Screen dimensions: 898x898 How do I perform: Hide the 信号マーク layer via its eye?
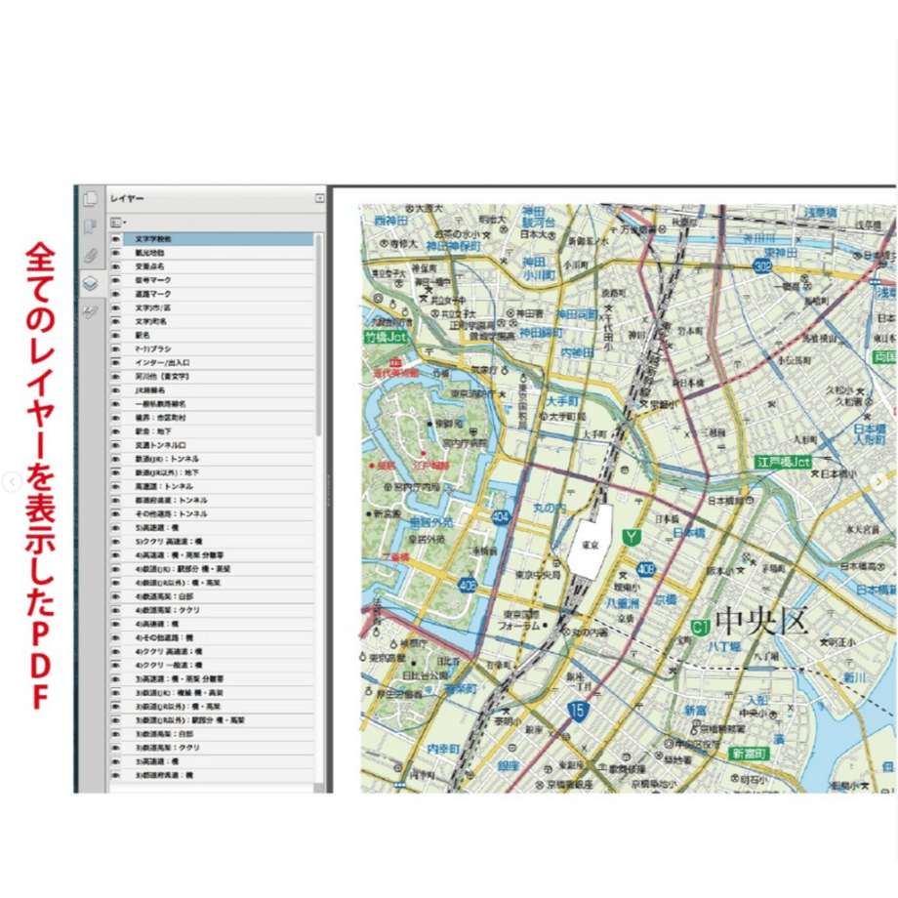pyautogui.click(x=116, y=280)
